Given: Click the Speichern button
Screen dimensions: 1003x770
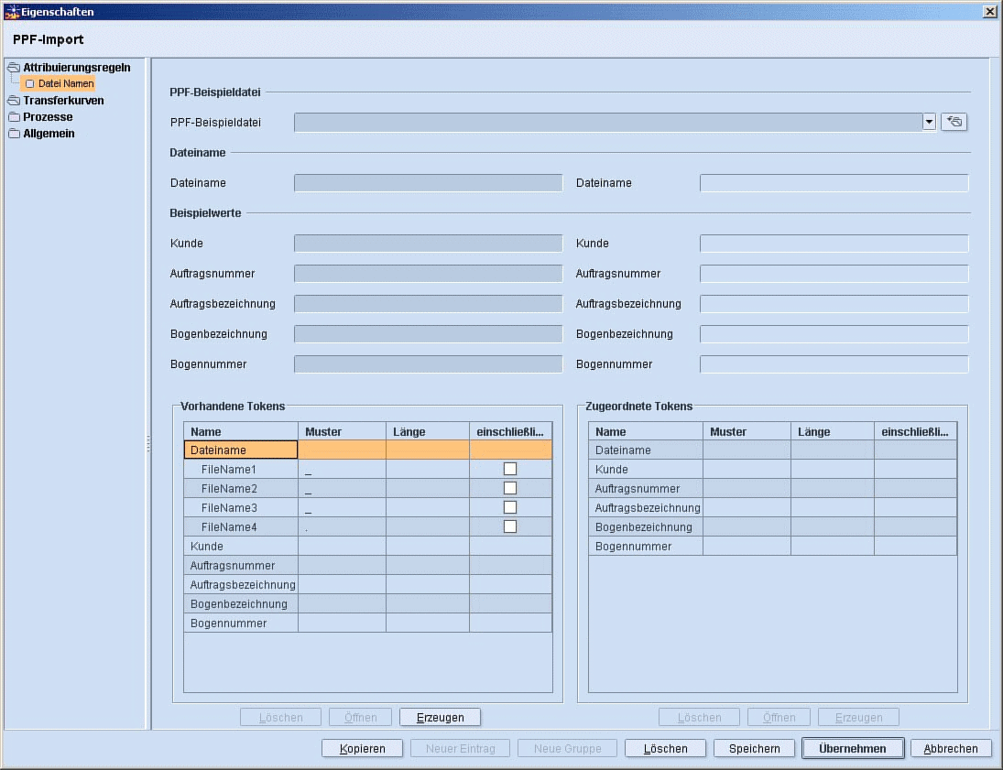Looking at the screenshot, I should 754,748.
